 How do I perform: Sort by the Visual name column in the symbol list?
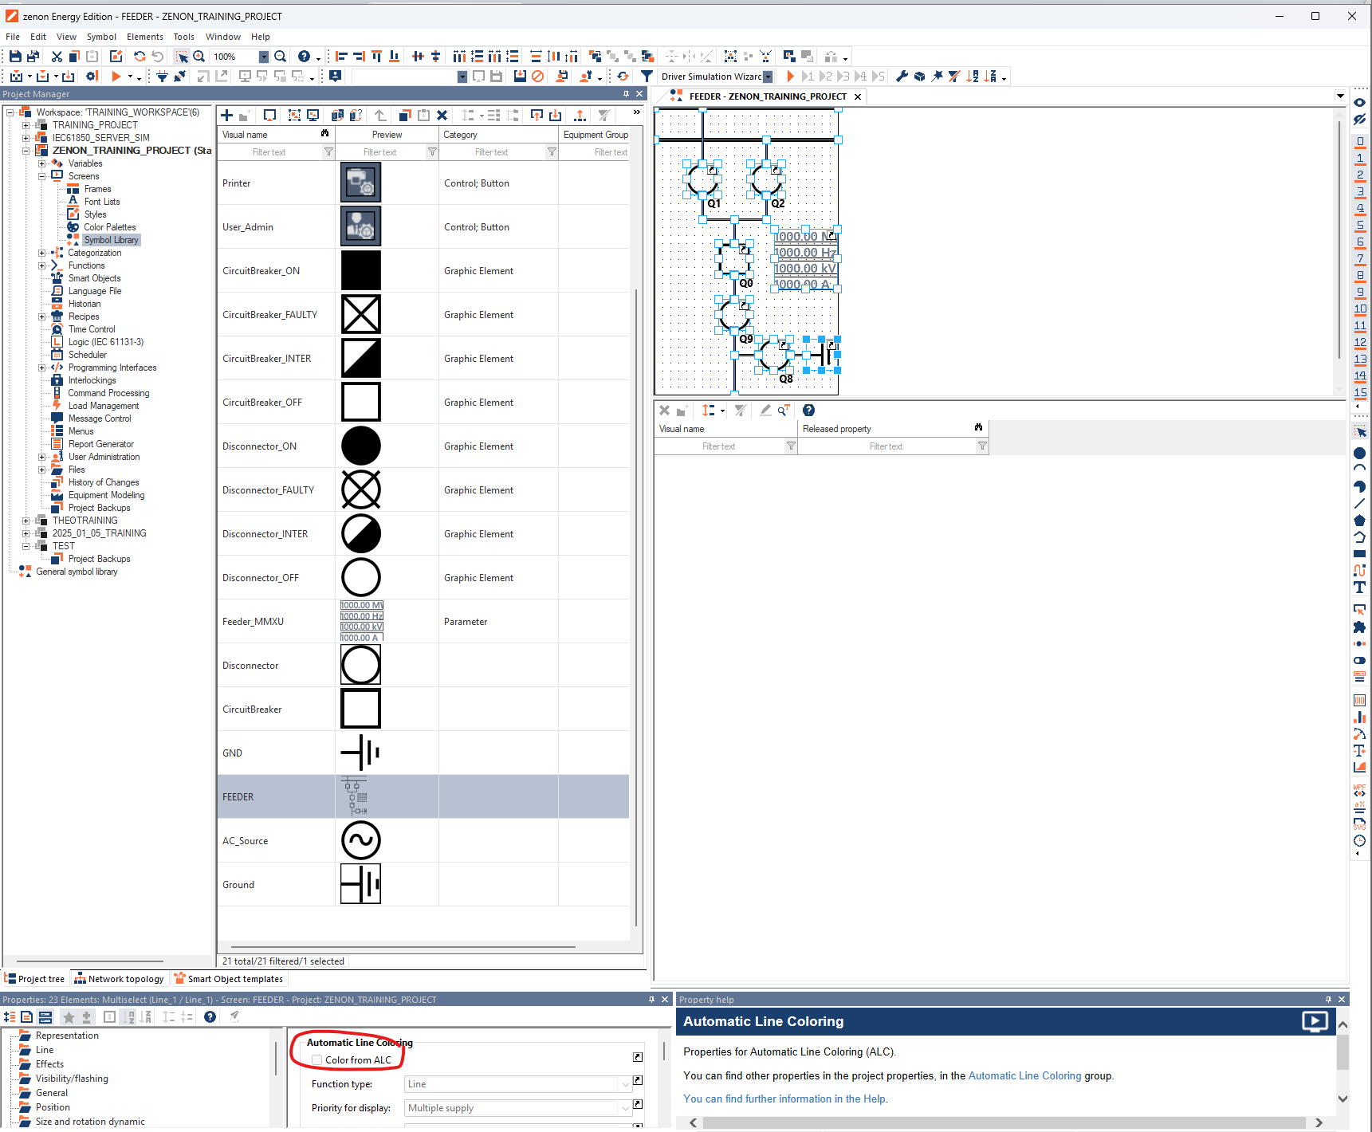pos(276,135)
